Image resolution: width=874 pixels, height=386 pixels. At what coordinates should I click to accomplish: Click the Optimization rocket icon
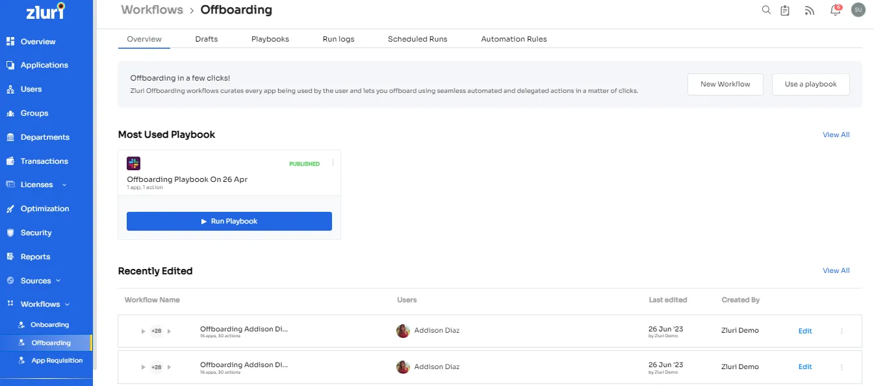(x=10, y=209)
